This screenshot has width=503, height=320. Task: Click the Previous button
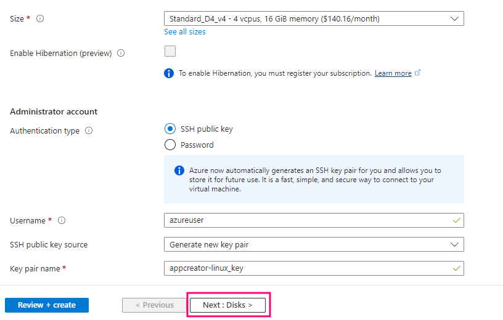point(154,305)
